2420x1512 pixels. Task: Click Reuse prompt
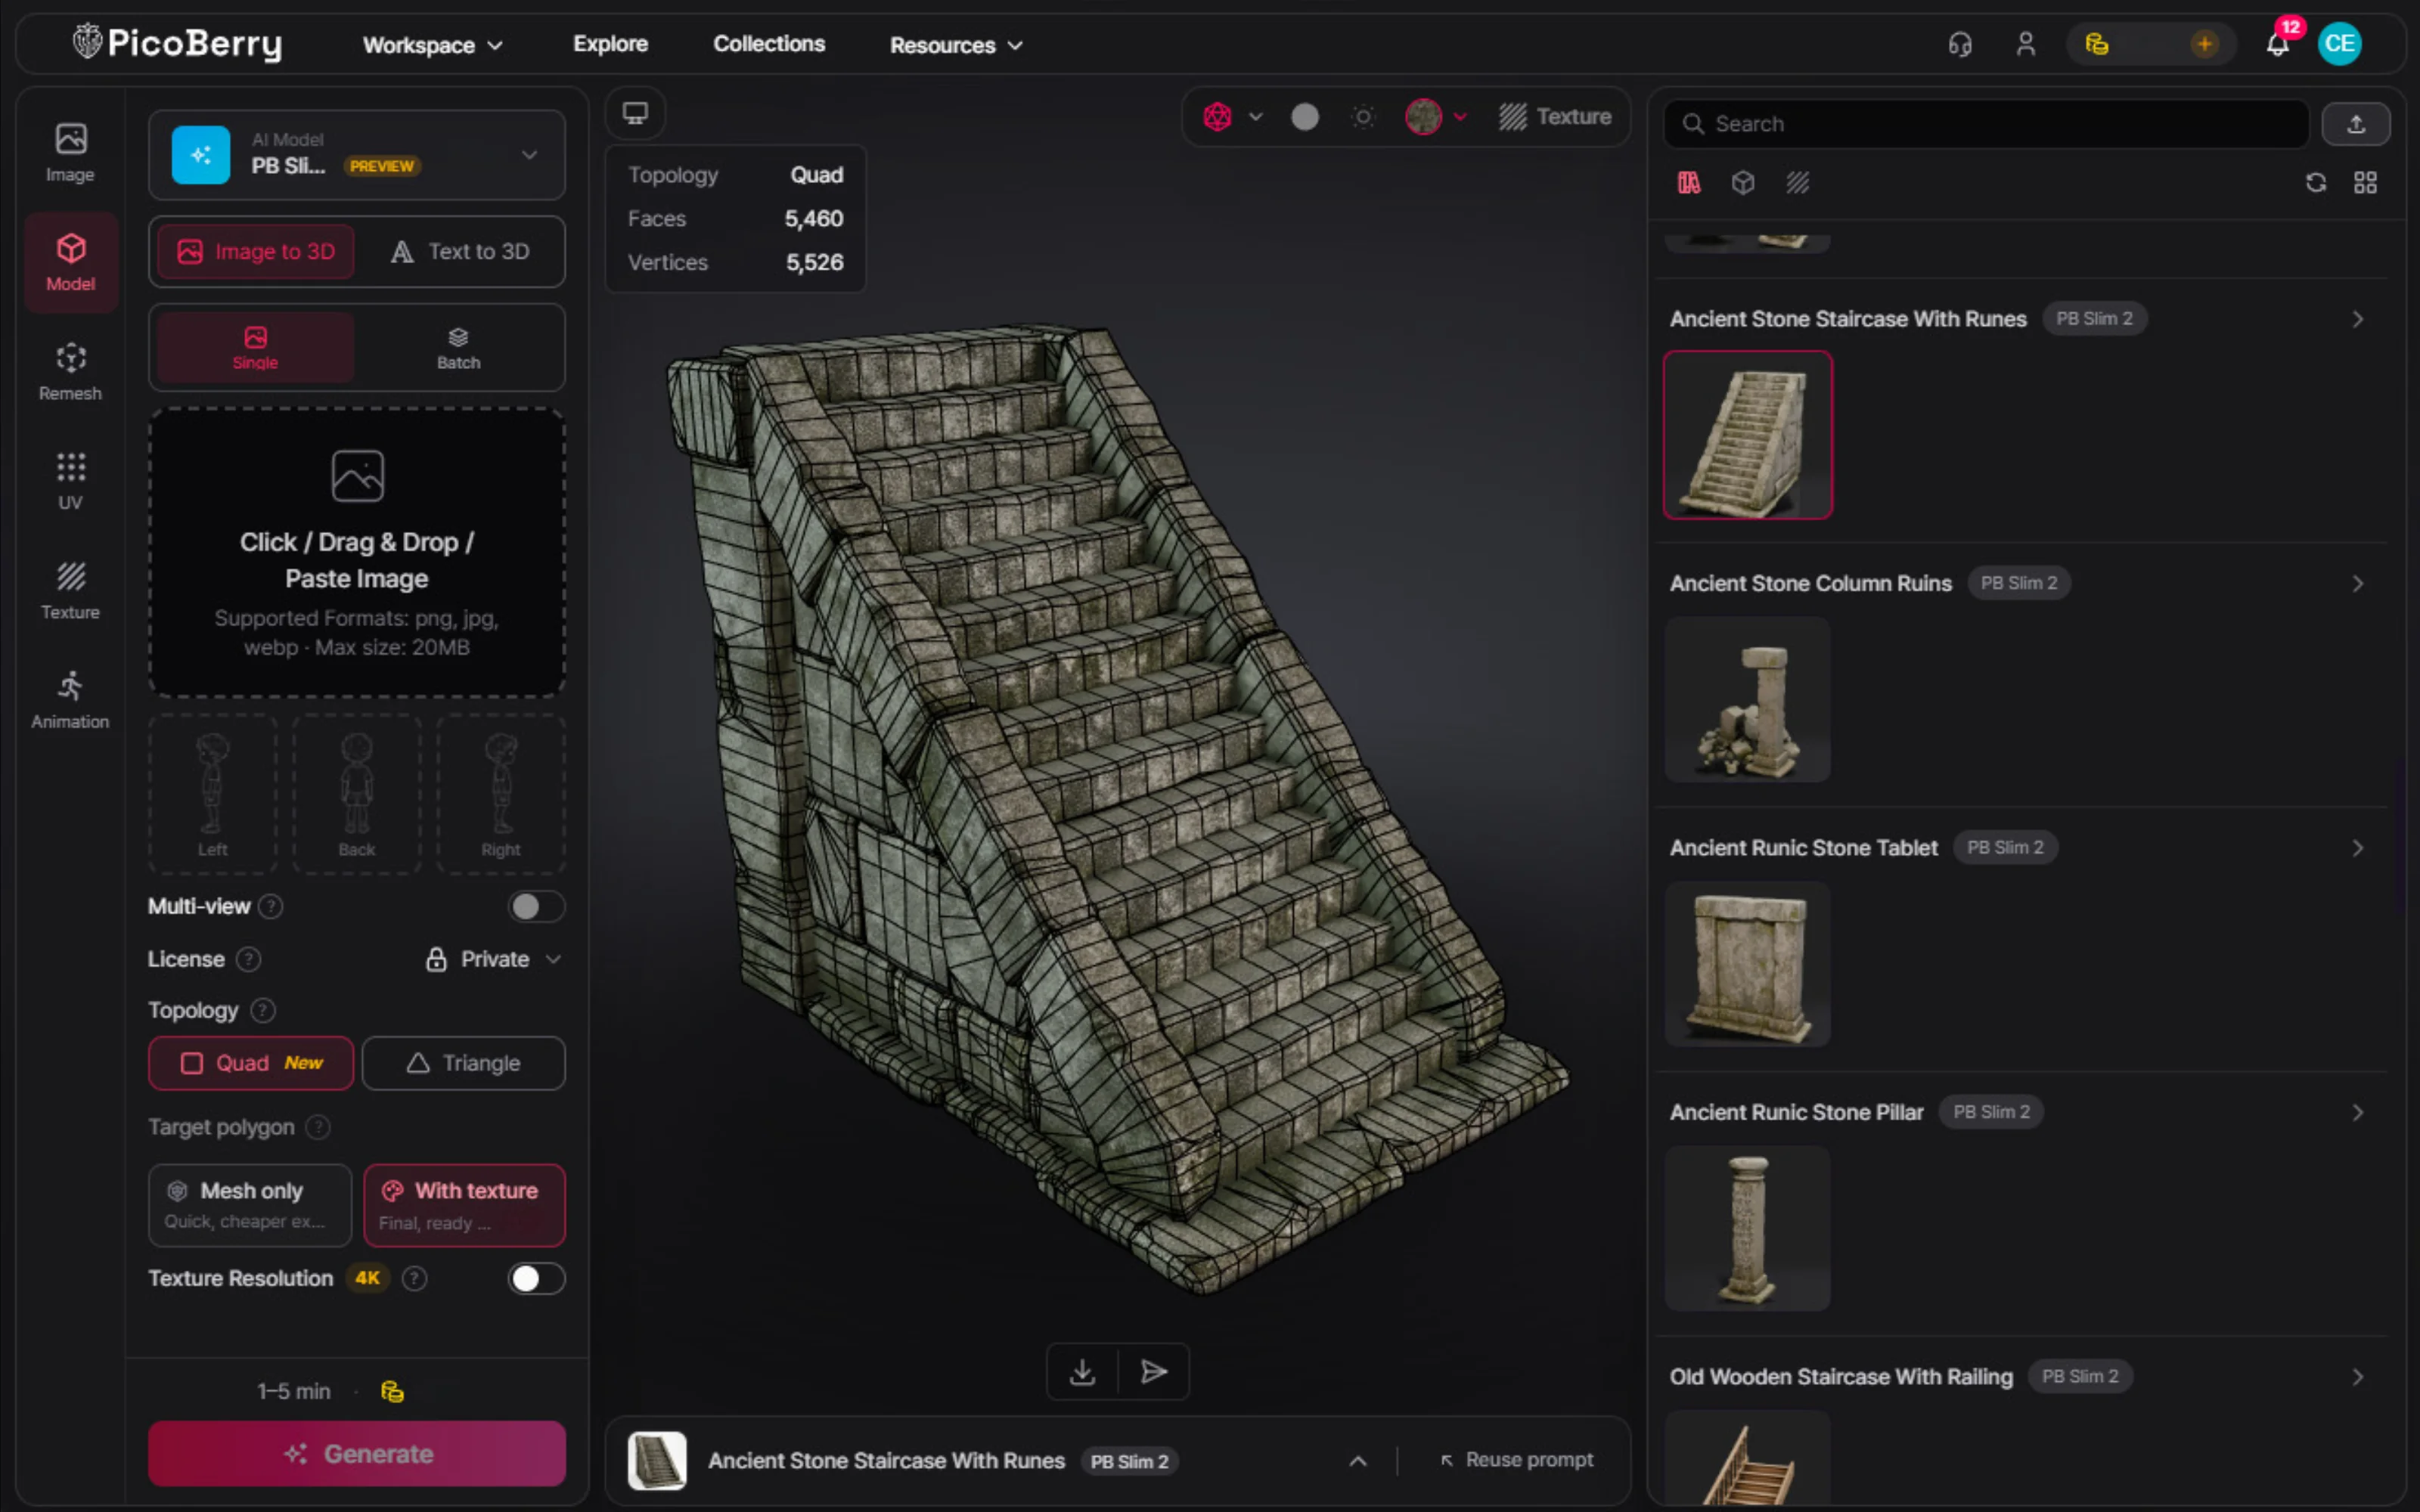[x=1517, y=1461]
